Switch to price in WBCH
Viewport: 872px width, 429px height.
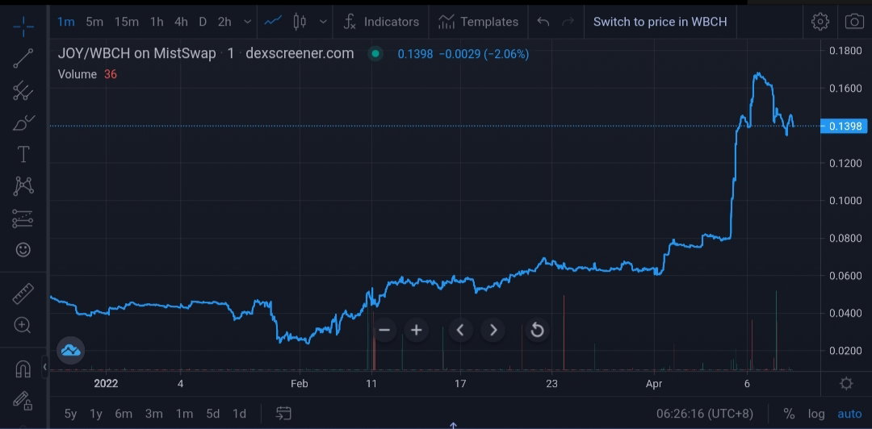tap(660, 22)
